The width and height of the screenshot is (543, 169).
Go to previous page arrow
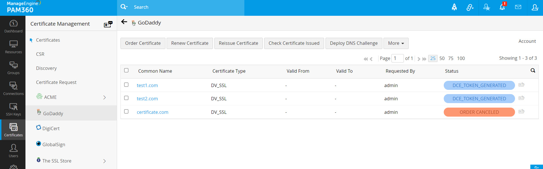[x=371, y=59]
